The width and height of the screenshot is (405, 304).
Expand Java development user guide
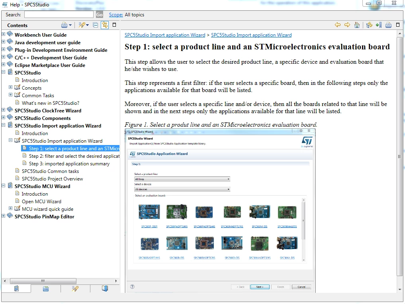pyautogui.click(x=3, y=41)
